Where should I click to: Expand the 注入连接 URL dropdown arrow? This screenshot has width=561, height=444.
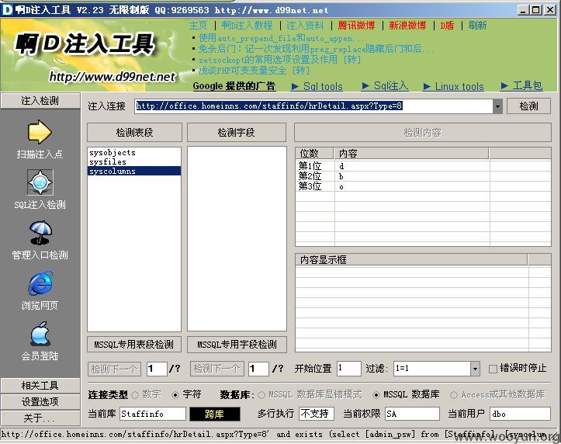click(497, 106)
